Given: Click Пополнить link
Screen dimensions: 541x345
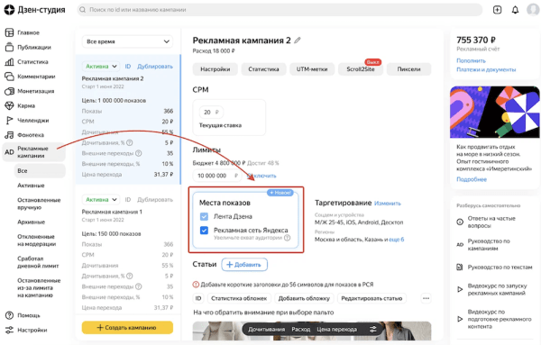Looking at the screenshot, I should coord(471,60).
